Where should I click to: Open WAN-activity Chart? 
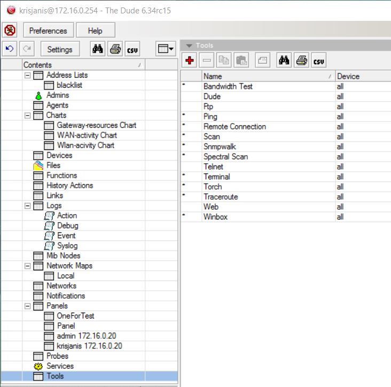tap(87, 135)
